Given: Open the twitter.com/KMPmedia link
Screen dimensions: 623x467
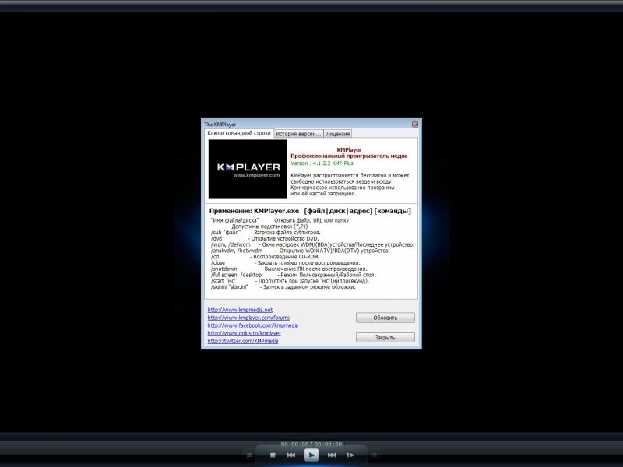Looking at the screenshot, I should 243,341.
